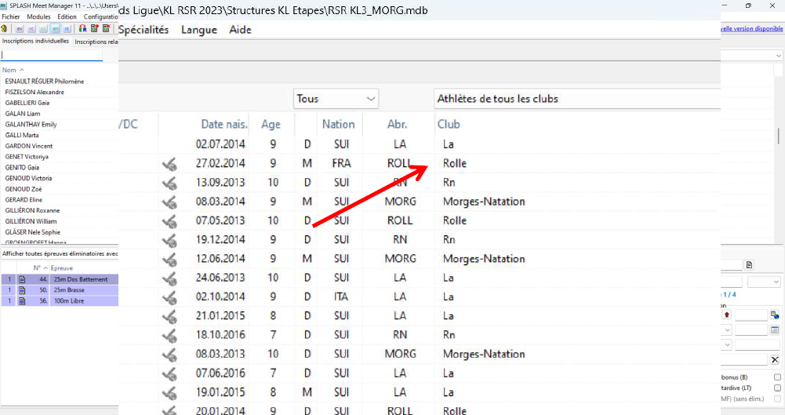Select the 'en' entries module toolbar icon
This screenshot has height=415, width=785.
(x=55, y=28)
